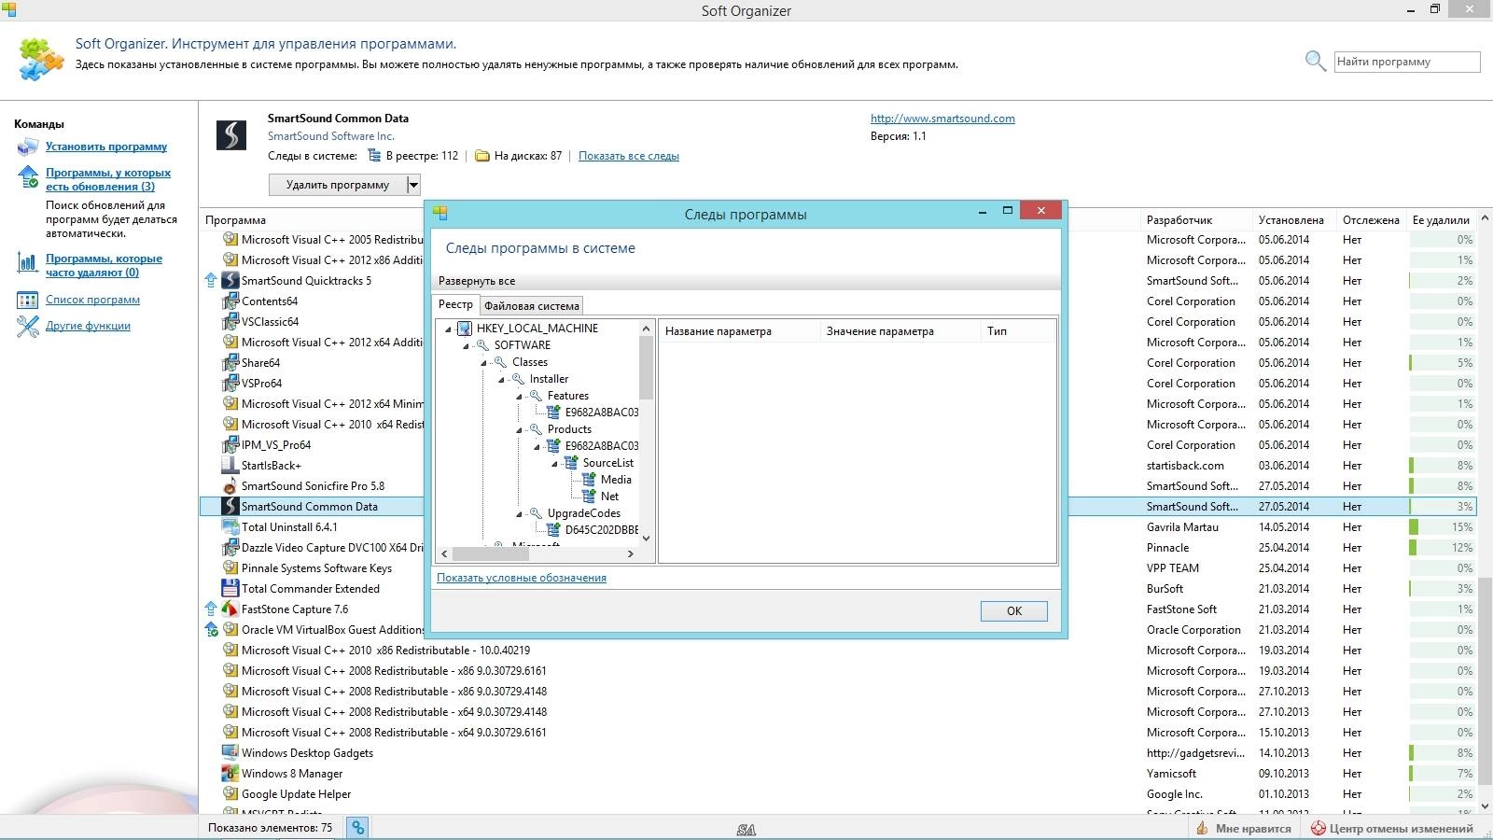Click the SmartSound Sonicfire Pro 5.8 icon
The height and width of the screenshot is (840, 1493).
[x=230, y=485]
